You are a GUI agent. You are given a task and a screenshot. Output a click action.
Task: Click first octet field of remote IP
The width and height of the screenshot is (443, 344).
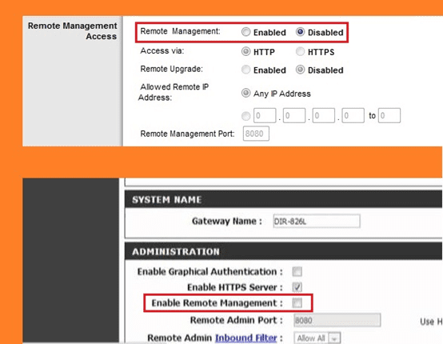point(265,115)
